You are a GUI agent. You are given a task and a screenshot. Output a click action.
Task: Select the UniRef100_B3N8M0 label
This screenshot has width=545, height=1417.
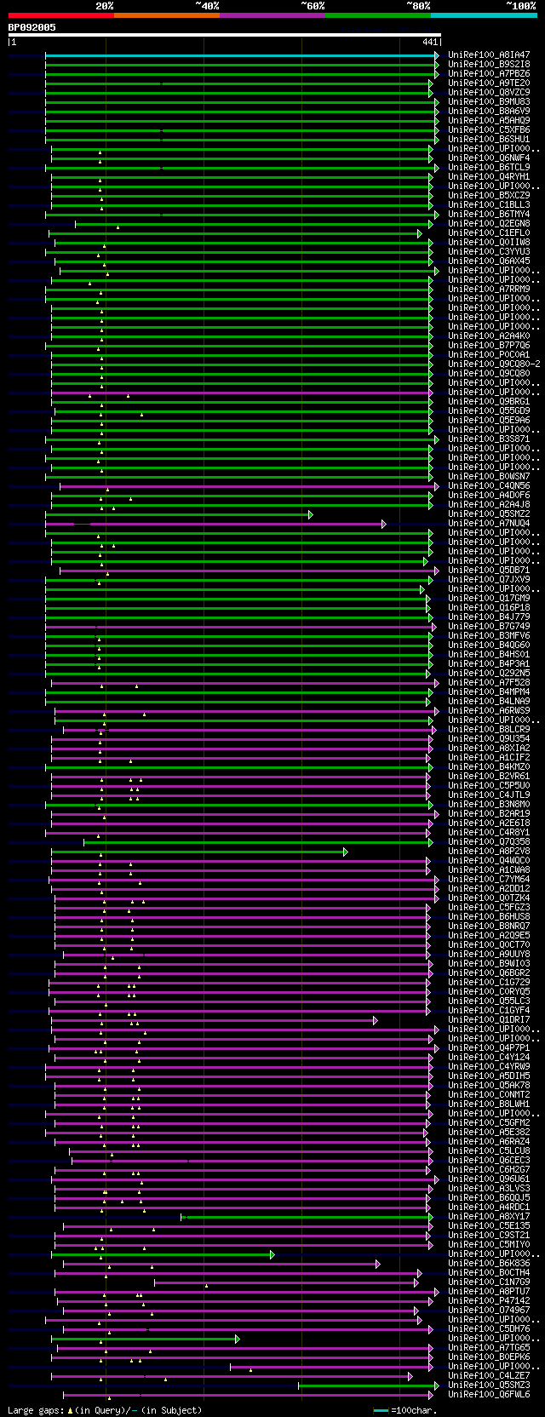(489, 805)
